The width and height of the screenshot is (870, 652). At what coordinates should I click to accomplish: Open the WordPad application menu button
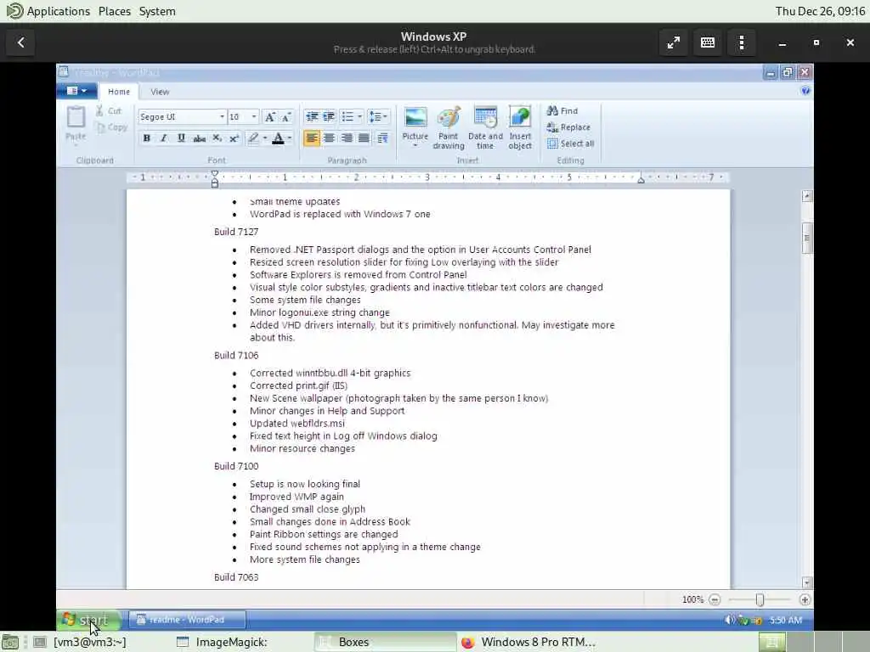click(x=76, y=91)
